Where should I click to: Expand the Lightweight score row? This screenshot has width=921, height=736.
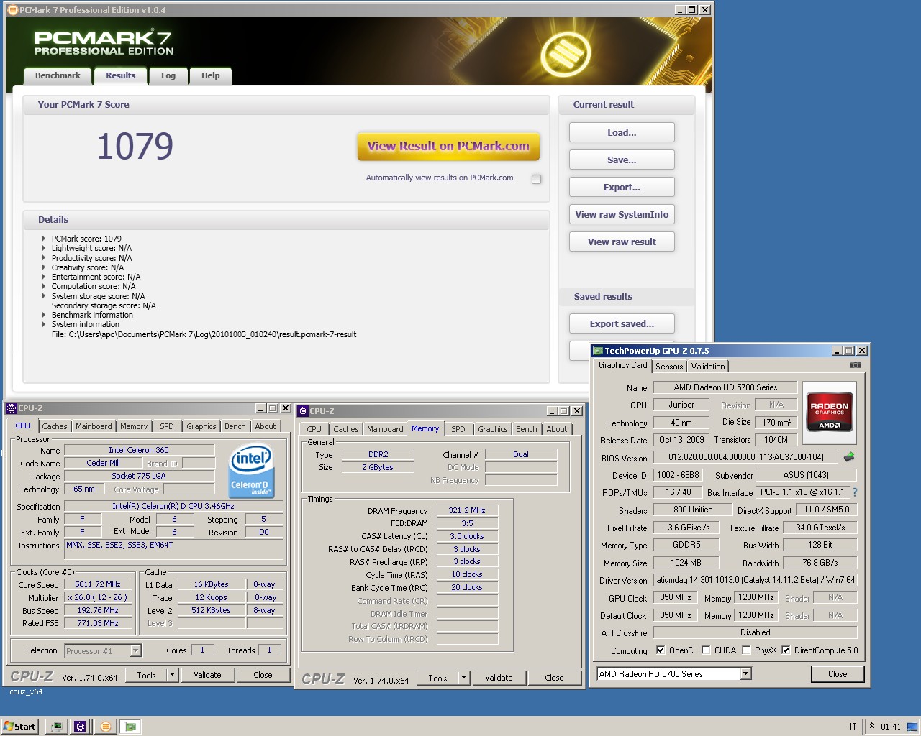43,248
